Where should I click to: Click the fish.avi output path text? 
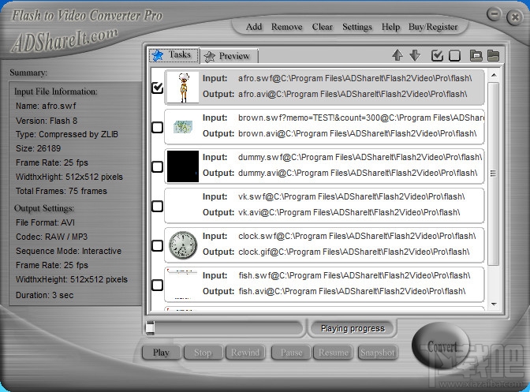[352, 291]
